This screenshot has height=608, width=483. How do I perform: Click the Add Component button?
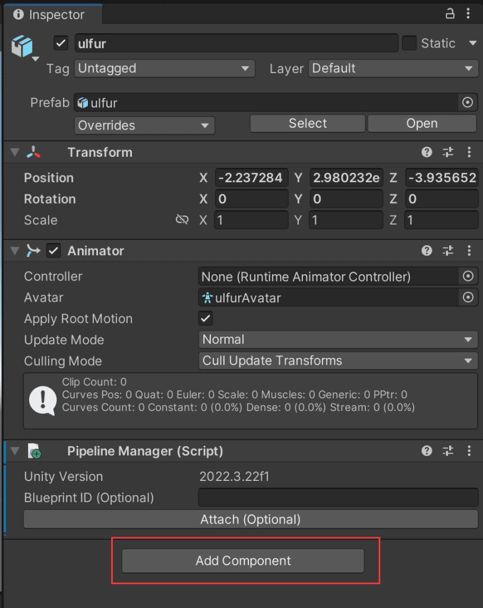coord(243,561)
